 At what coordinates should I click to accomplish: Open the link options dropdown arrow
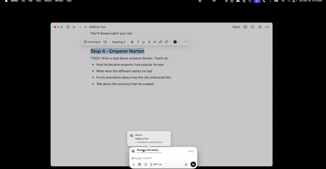click(170, 42)
